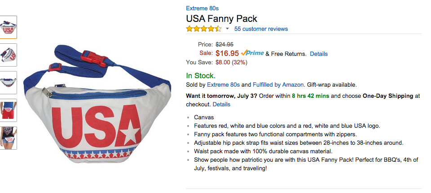Open Details link next to Free Returns
The width and height of the screenshot is (431, 193).
(x=319, y=54)
